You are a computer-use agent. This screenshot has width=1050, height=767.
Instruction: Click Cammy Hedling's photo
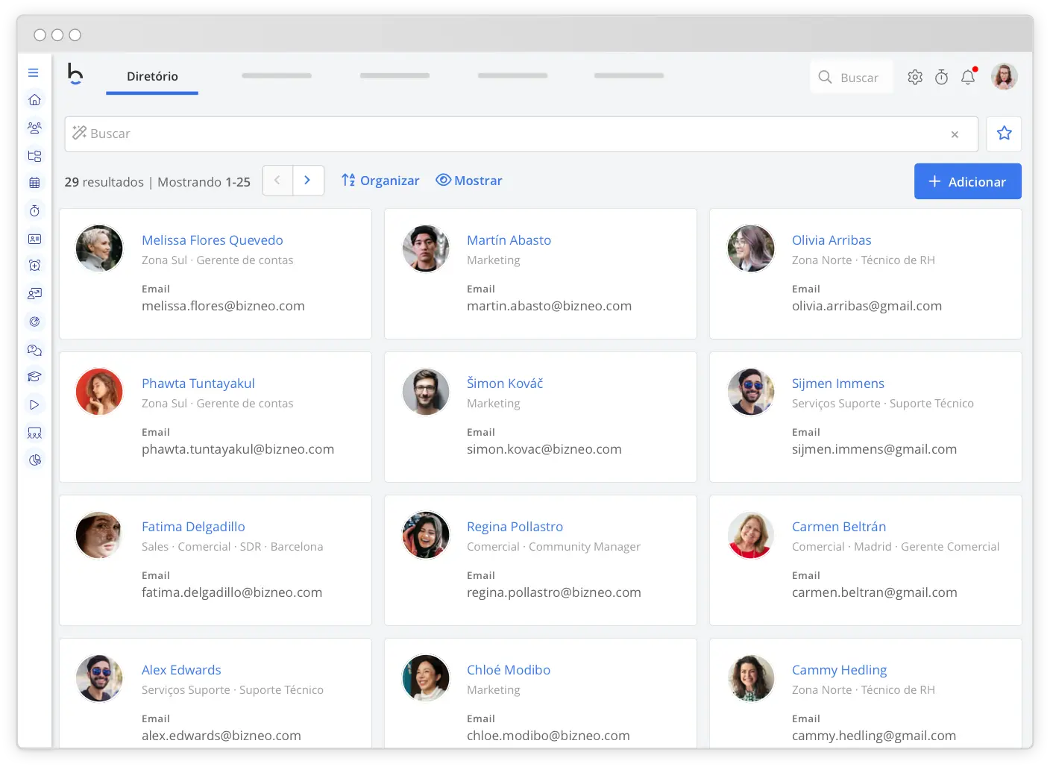(751, 678)
